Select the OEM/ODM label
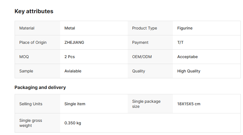 [x=142, y=57]
